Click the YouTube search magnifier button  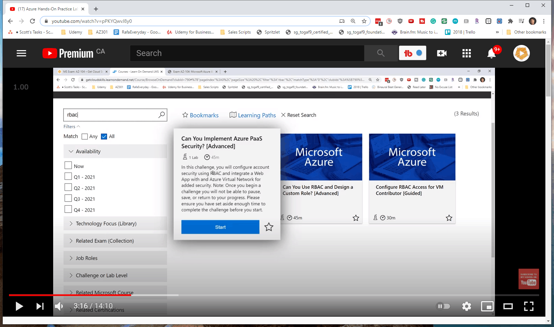381,53
